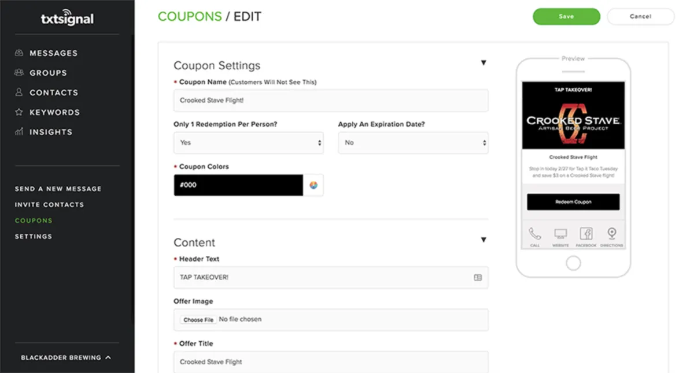This screenshot has width=694, height=373.
Task: Open Invite Contacts in sidebar
Action: [49, 204]
